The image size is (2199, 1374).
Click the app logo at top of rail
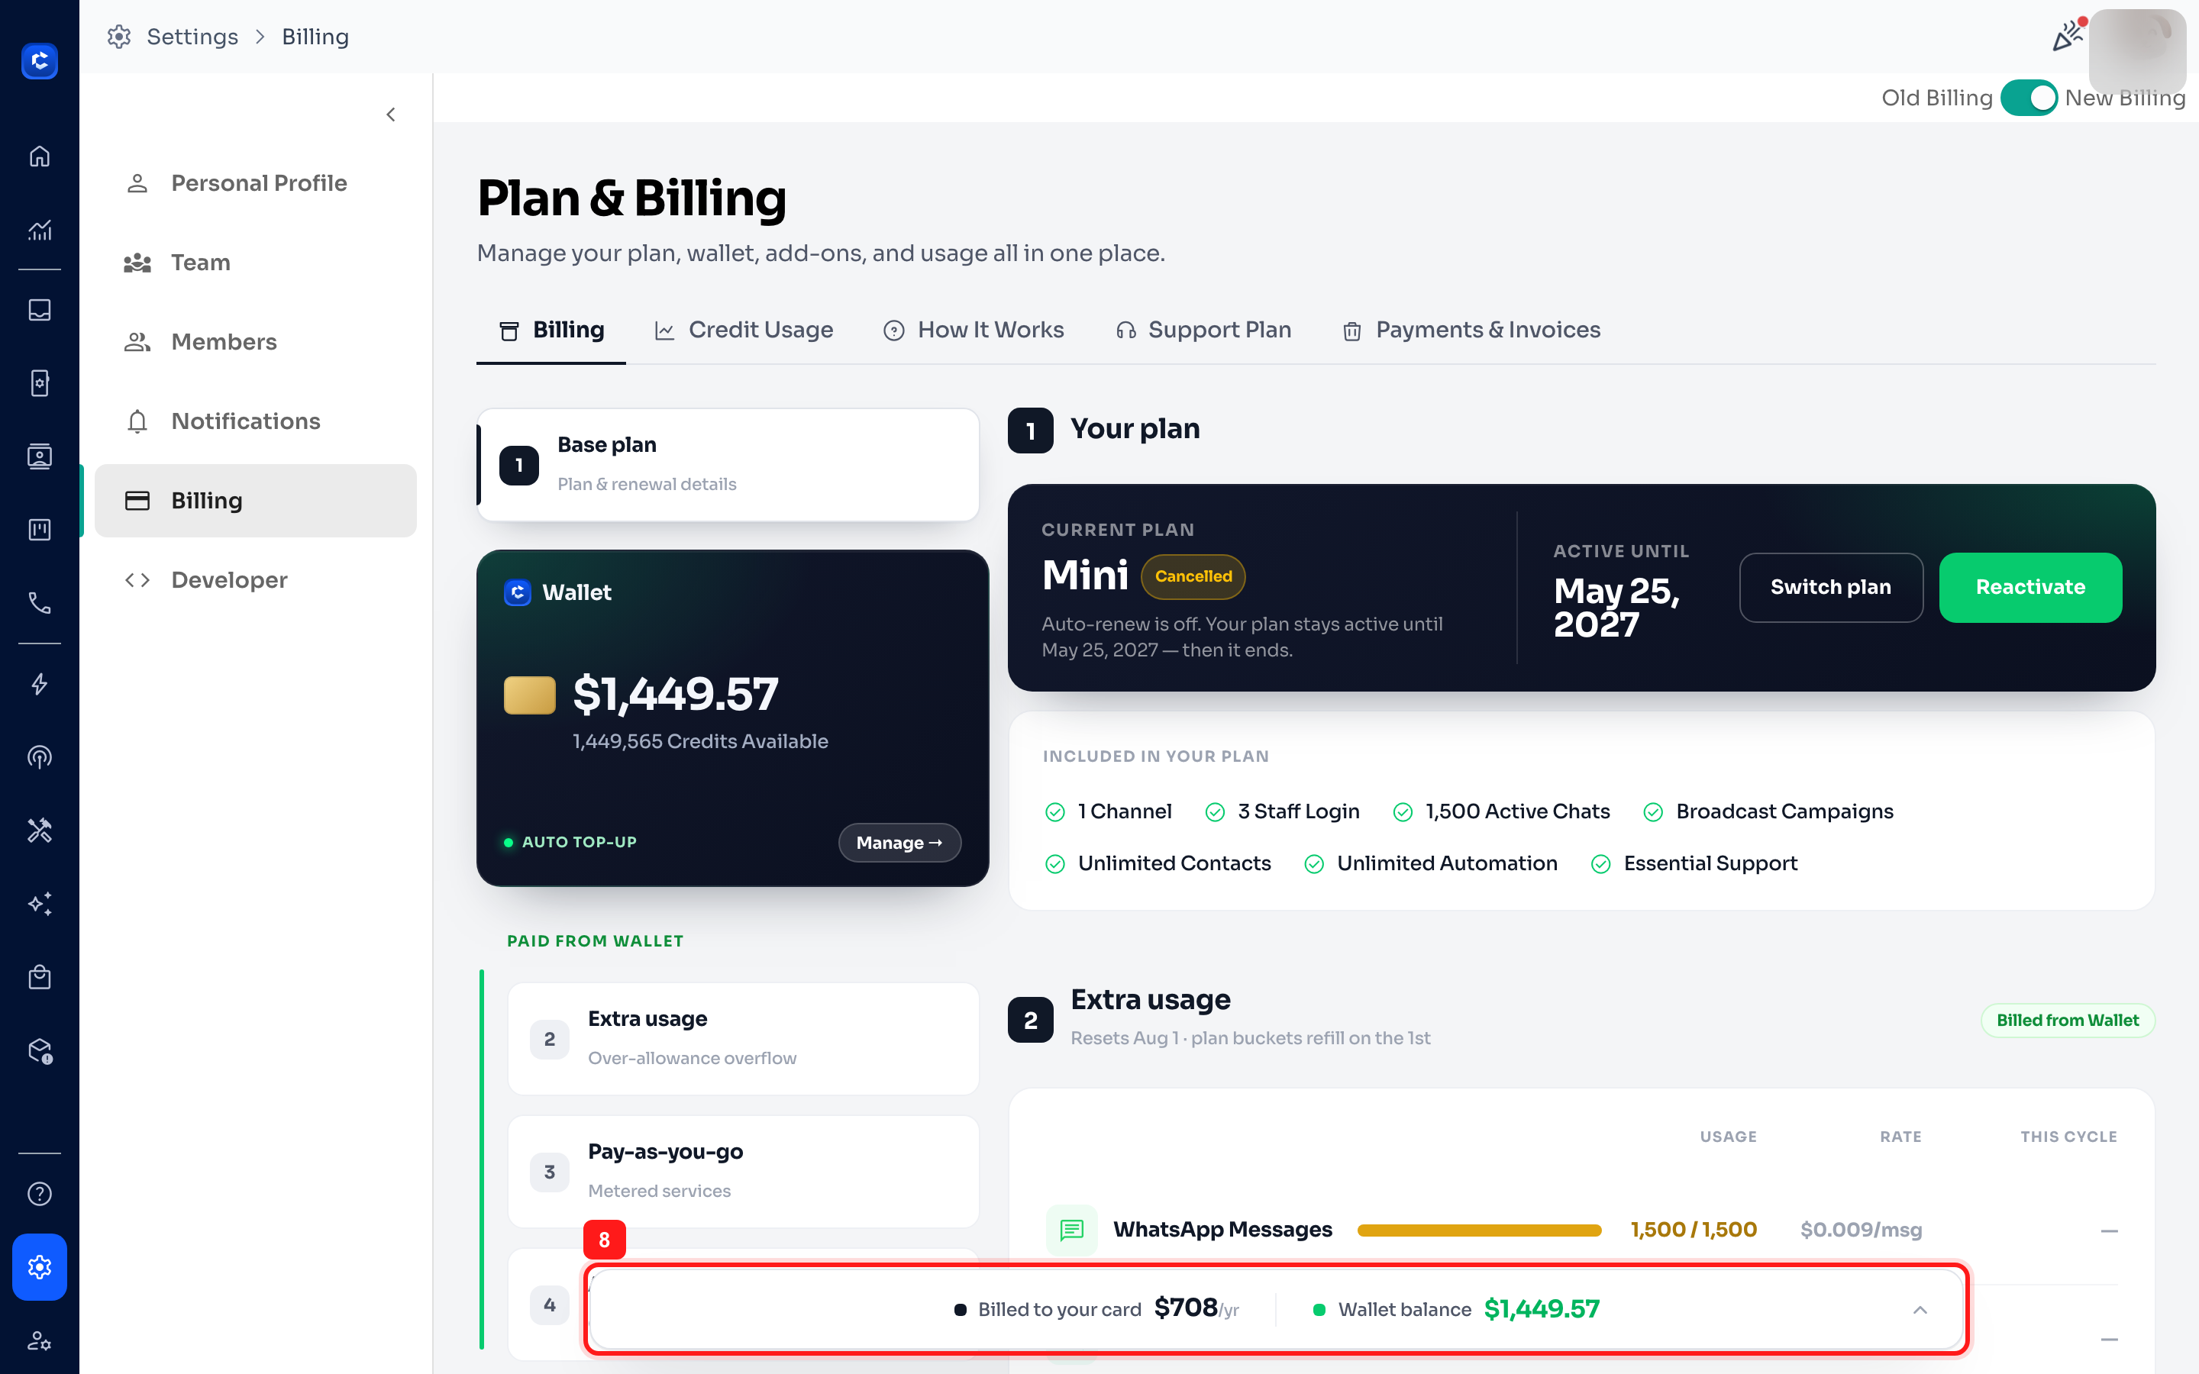click(39, 61)
